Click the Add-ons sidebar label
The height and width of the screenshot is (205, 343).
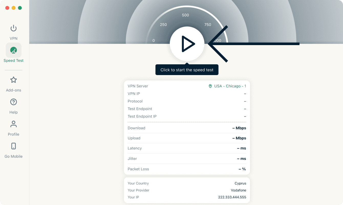click(14, 90)
